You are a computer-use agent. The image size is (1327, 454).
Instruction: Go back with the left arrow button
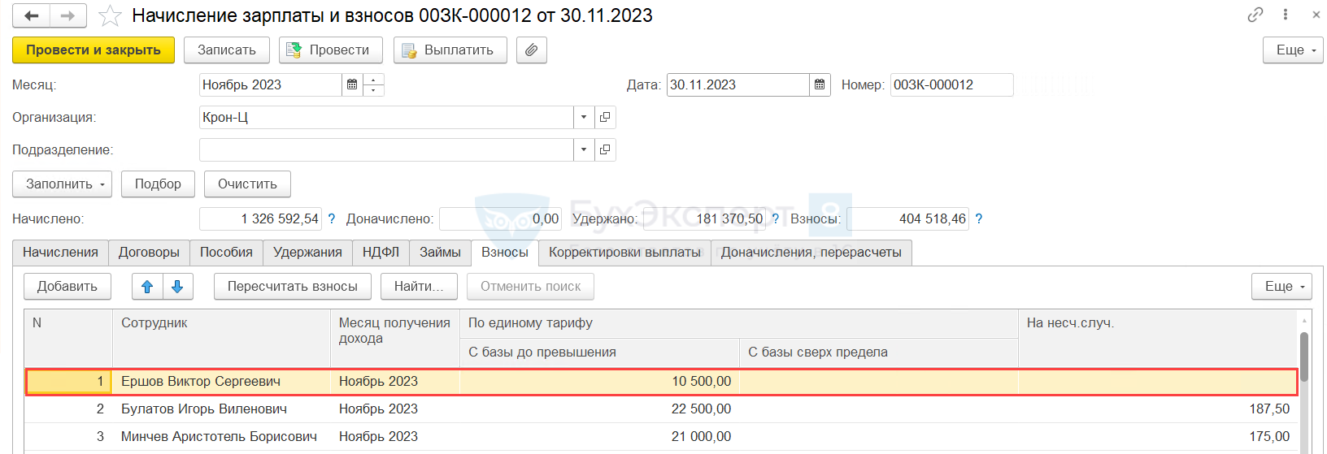(32, 15)
